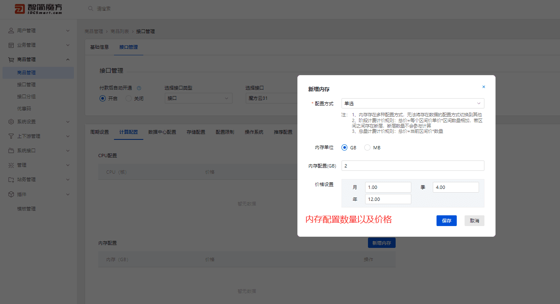The width and height of the screenshot is (560, 304).
Task: Click the 保存 button
Action: coord(446,221)
